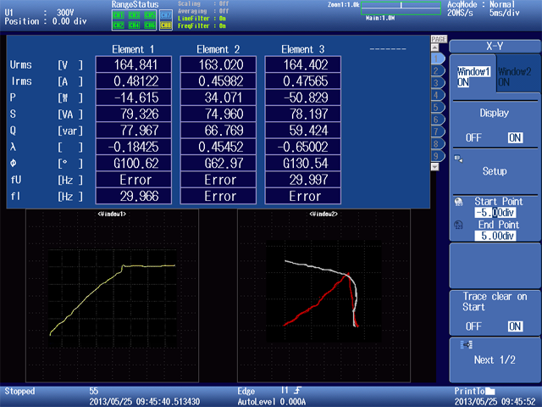Click the Start Point knob icon
542x407 pixels.
tap(459, 202)
